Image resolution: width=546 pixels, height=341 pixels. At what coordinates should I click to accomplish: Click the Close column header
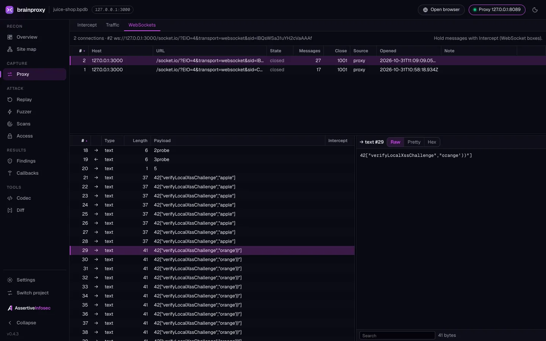coord(337,51)
